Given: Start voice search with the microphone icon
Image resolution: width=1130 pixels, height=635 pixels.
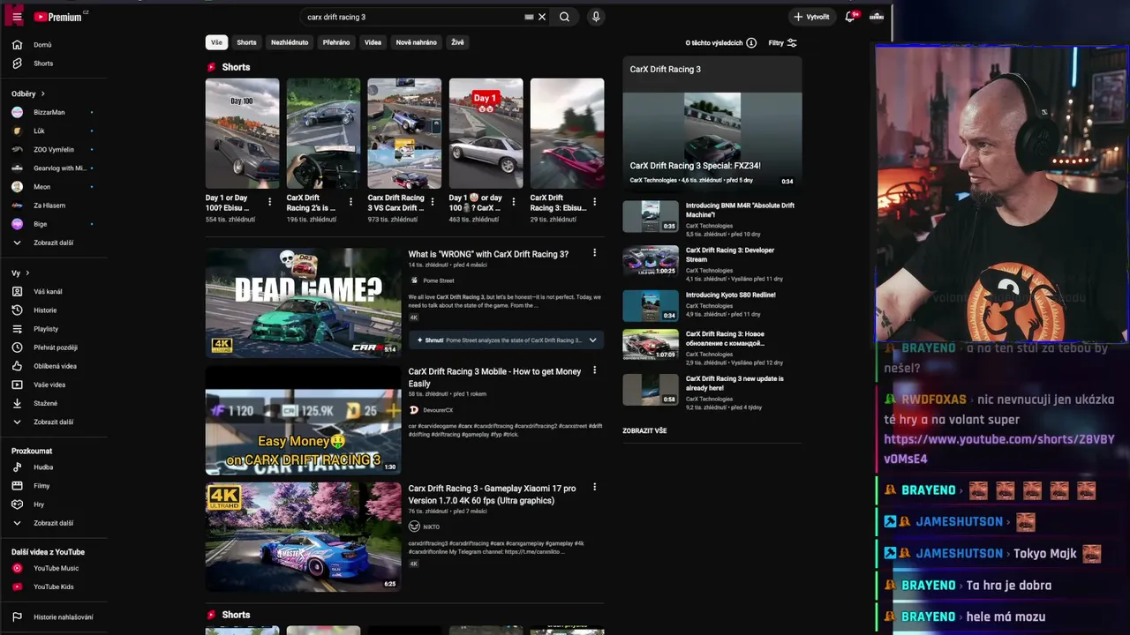Looking at the screenshot, I should click(x=596, y=17).
